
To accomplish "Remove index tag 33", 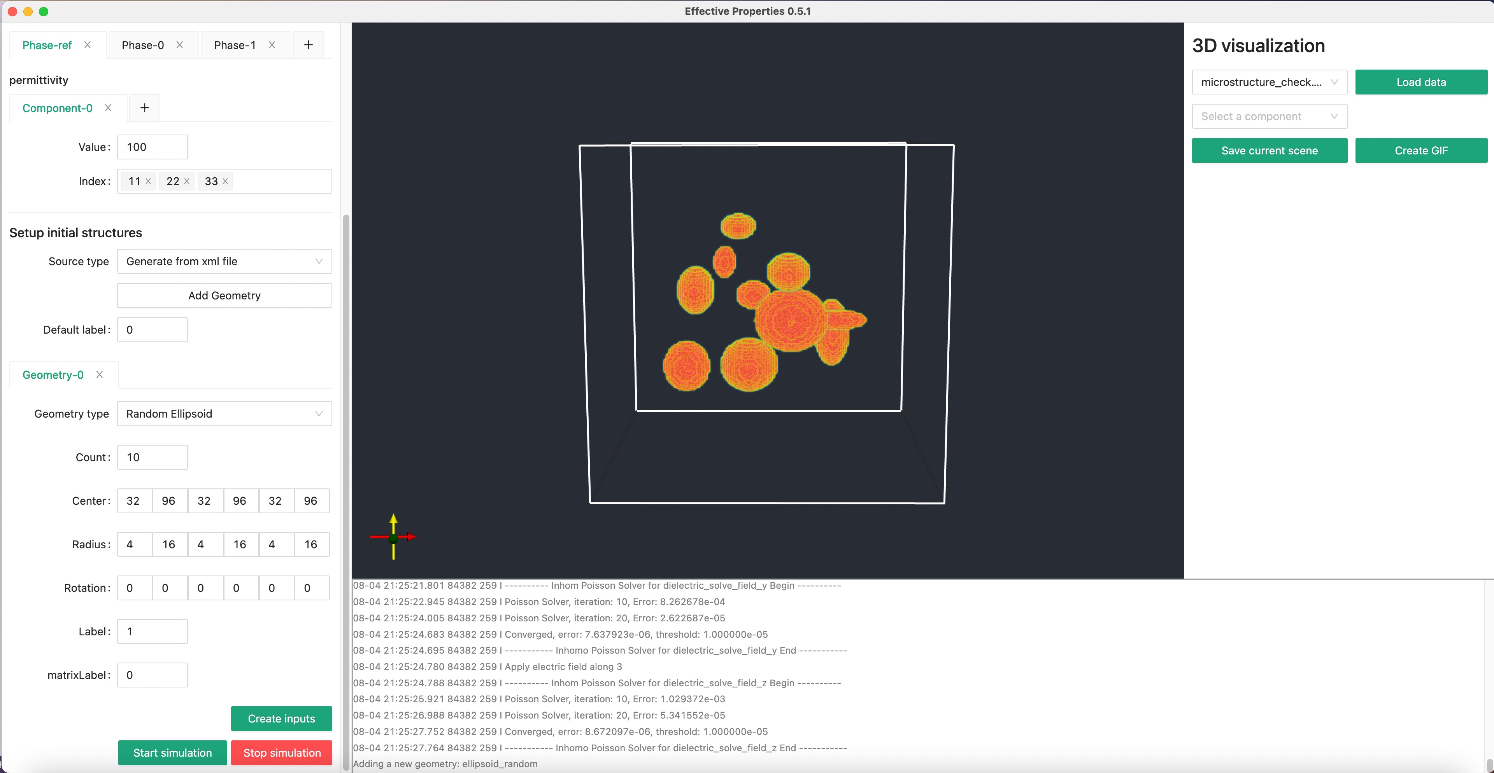I will 226,181.
